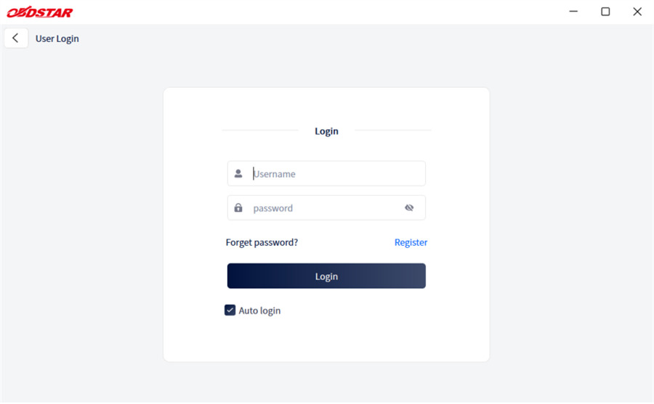
Task: Click the empty title bar beside the logo
Action: click(317, 12)
